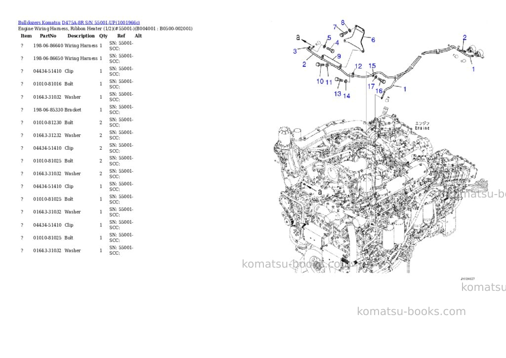Screen dimensions: 506x358
Task: Click the Bracket description cell
Action: point(73,110)
